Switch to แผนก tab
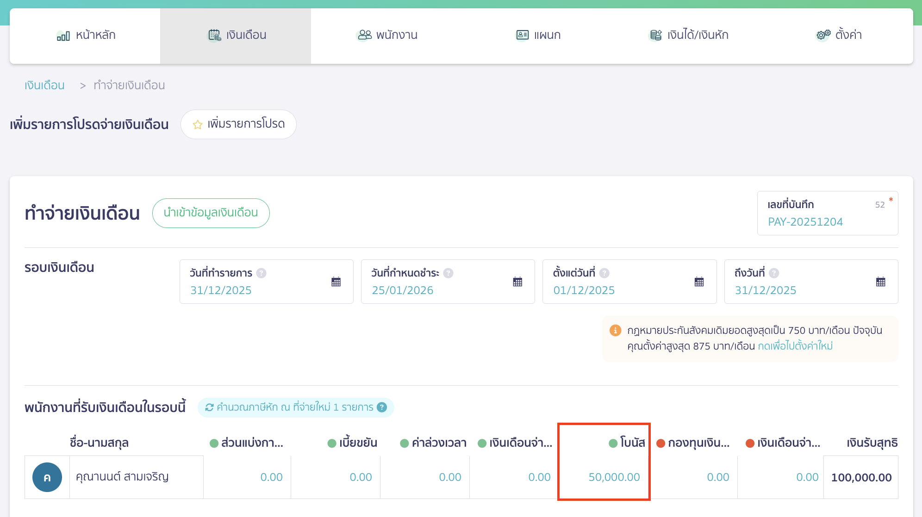Screen dimensions: 922x517 pyautogui.click(x=538, y=36)
